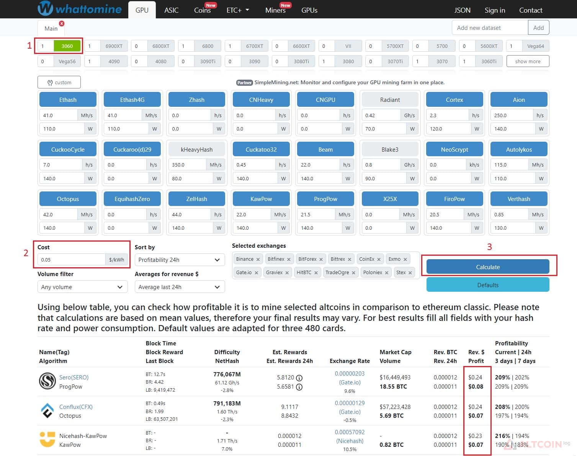
Task: Remove HitBTC exchange tag
Action: tap(316, 273)
